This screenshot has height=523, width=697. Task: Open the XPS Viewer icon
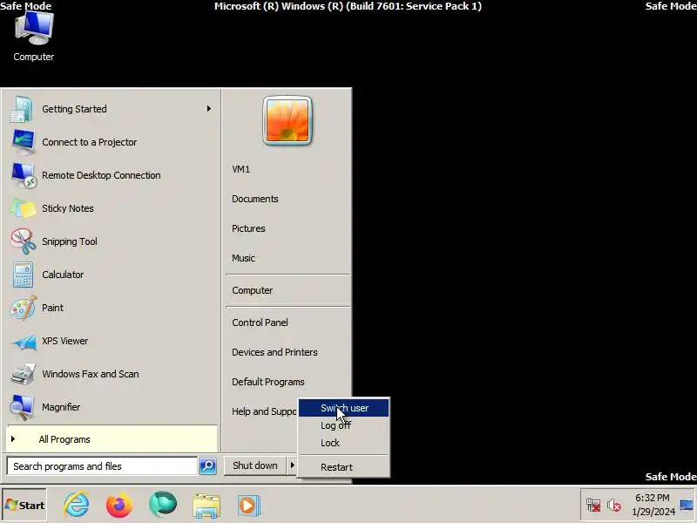pyautogui.click(x=24, y=342)
